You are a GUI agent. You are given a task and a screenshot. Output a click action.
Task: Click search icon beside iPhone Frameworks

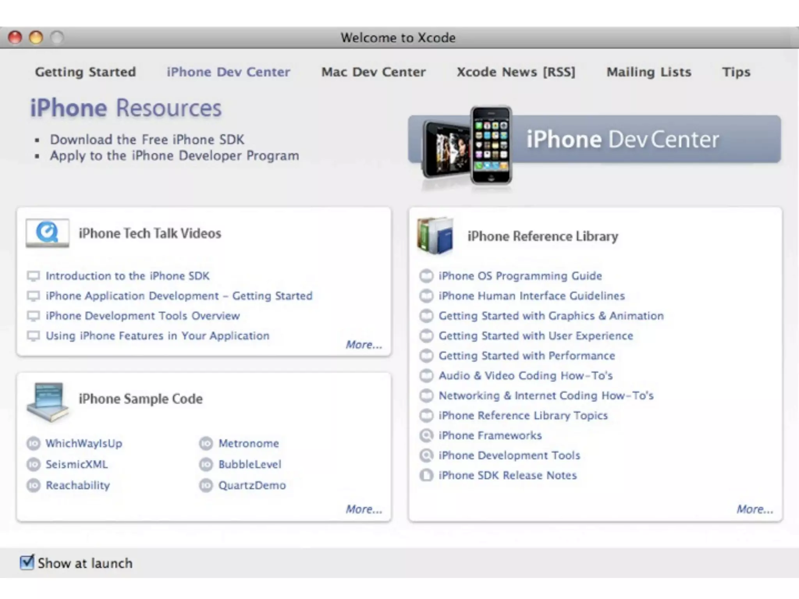pos(426,435)
